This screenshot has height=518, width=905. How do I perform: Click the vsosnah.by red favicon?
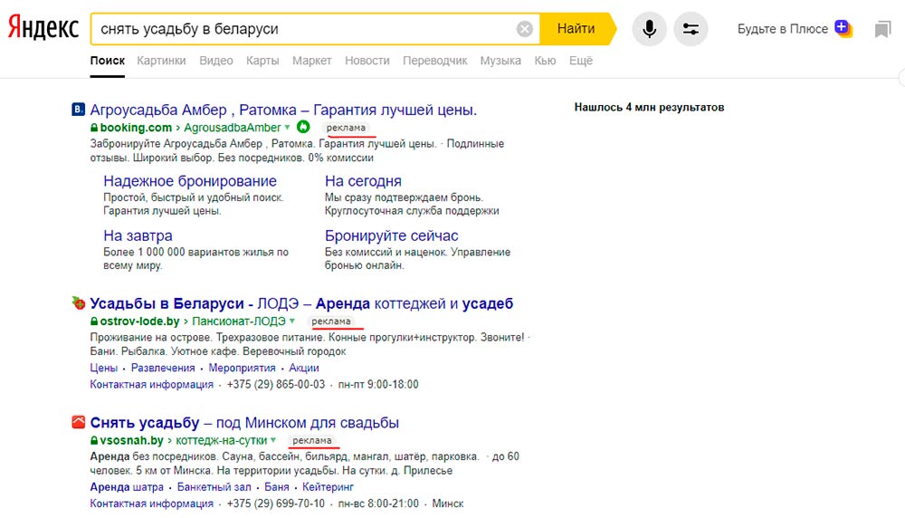pyautogui.click(x=78, y=422)
